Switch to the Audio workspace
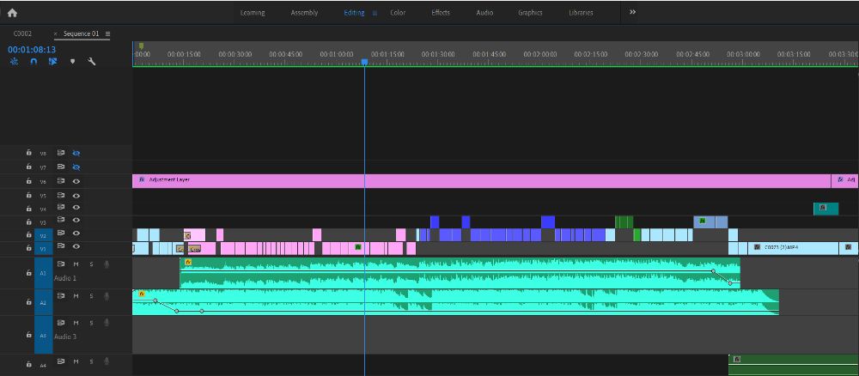 pyautogui.click(x=484, y=13)
